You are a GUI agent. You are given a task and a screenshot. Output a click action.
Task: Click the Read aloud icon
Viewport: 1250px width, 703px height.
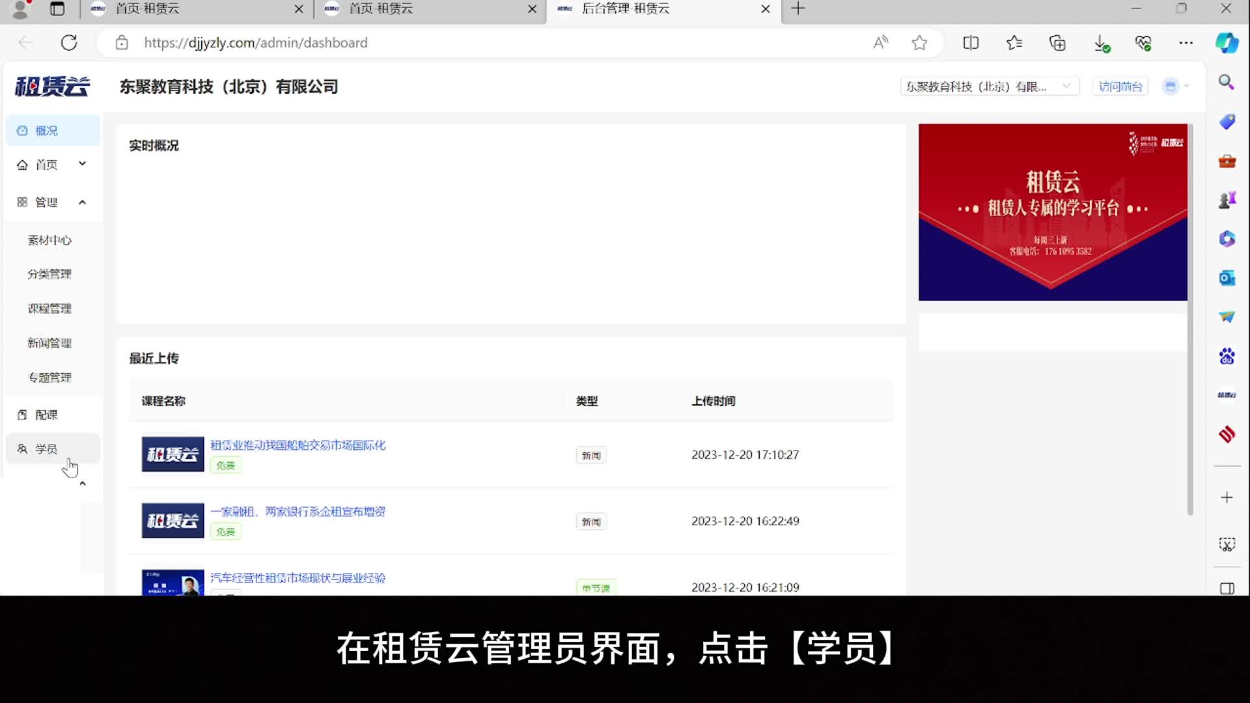point(880,43)
